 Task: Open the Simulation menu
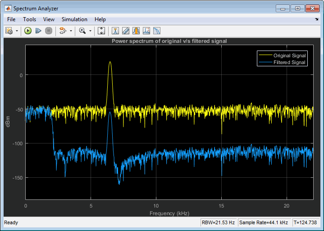[x=74, y=19]
